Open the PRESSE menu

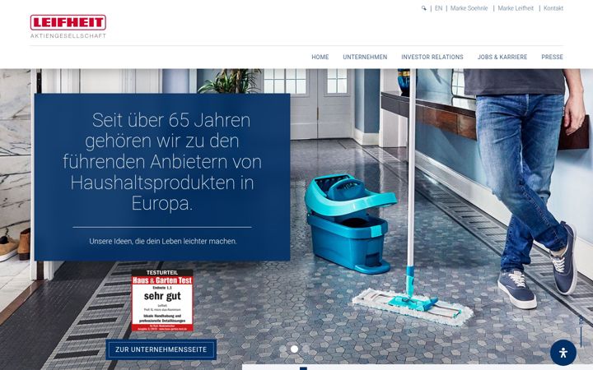pyautogui.click(x=552, y=57)
